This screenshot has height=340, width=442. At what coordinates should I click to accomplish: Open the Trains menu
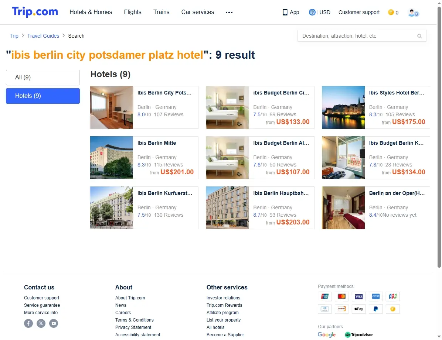pos(161,12)
